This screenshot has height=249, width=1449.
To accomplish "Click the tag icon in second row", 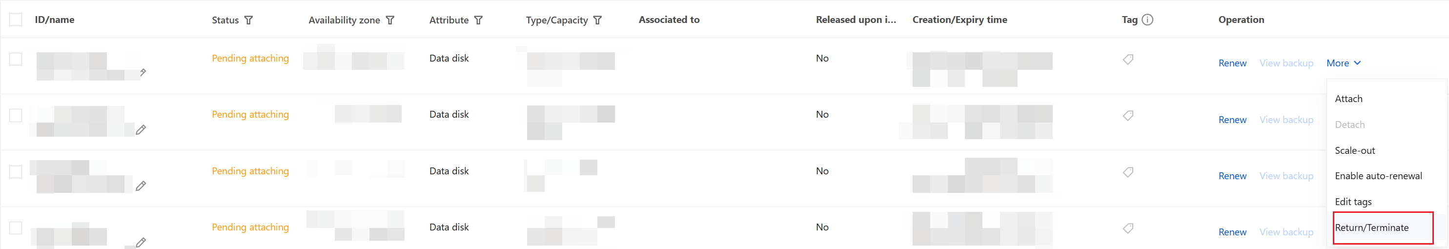I will (x=1128, y=116).
